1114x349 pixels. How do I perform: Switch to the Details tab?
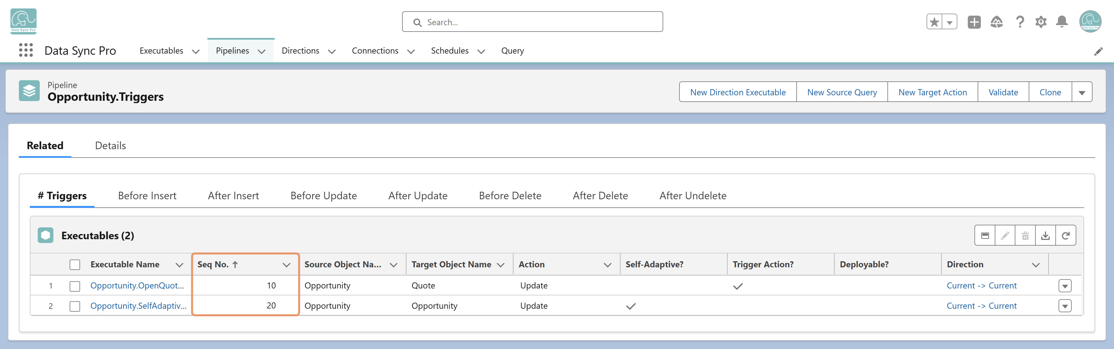coord(110,146)
